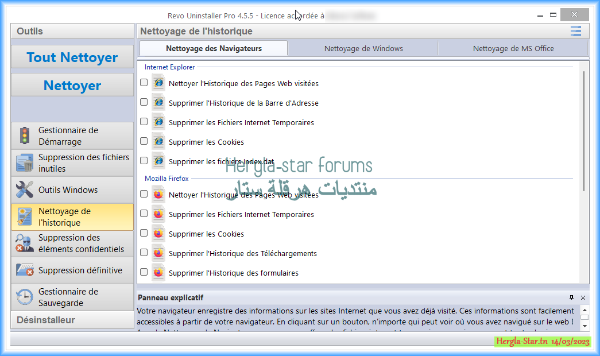The width and height of the screenshot is (600, 356).
Task: Open Outils Windows tool
Action: pyautogui.click(x=72, y=190)
